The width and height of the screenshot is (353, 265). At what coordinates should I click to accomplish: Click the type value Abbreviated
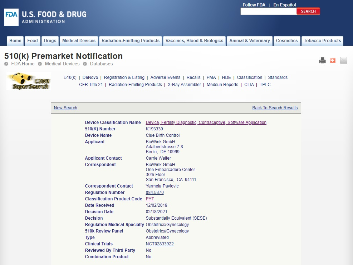(x=157, y=237)
